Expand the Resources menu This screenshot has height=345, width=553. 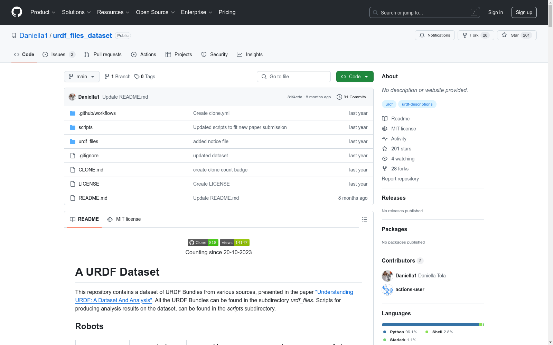[113, 12]
